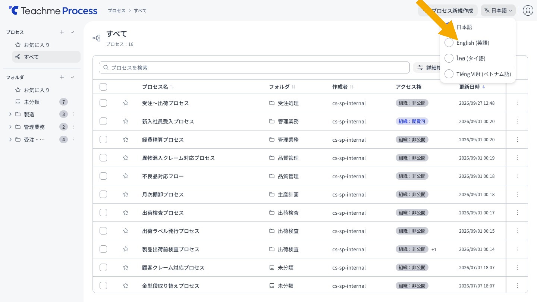Star the 経費精算プロセス row

[126, 139]
